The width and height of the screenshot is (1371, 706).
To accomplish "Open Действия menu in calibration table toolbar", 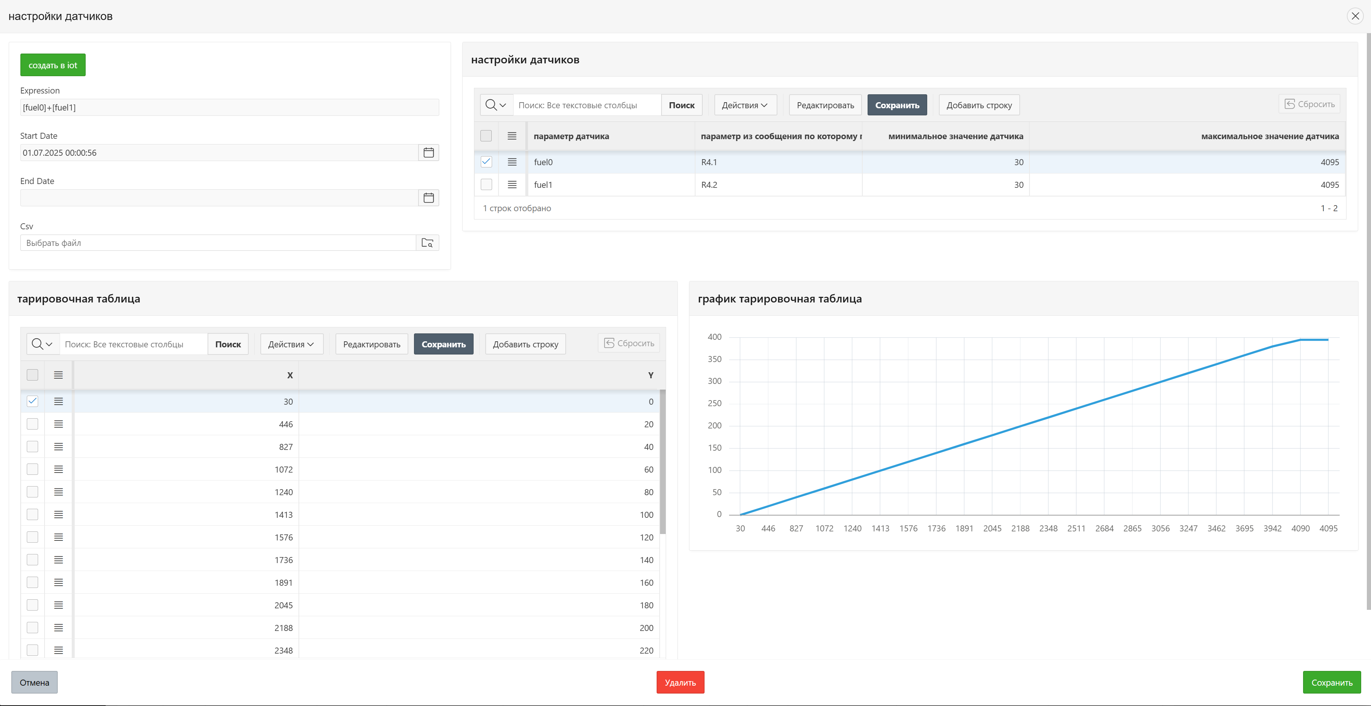I will tap(291, 344).
